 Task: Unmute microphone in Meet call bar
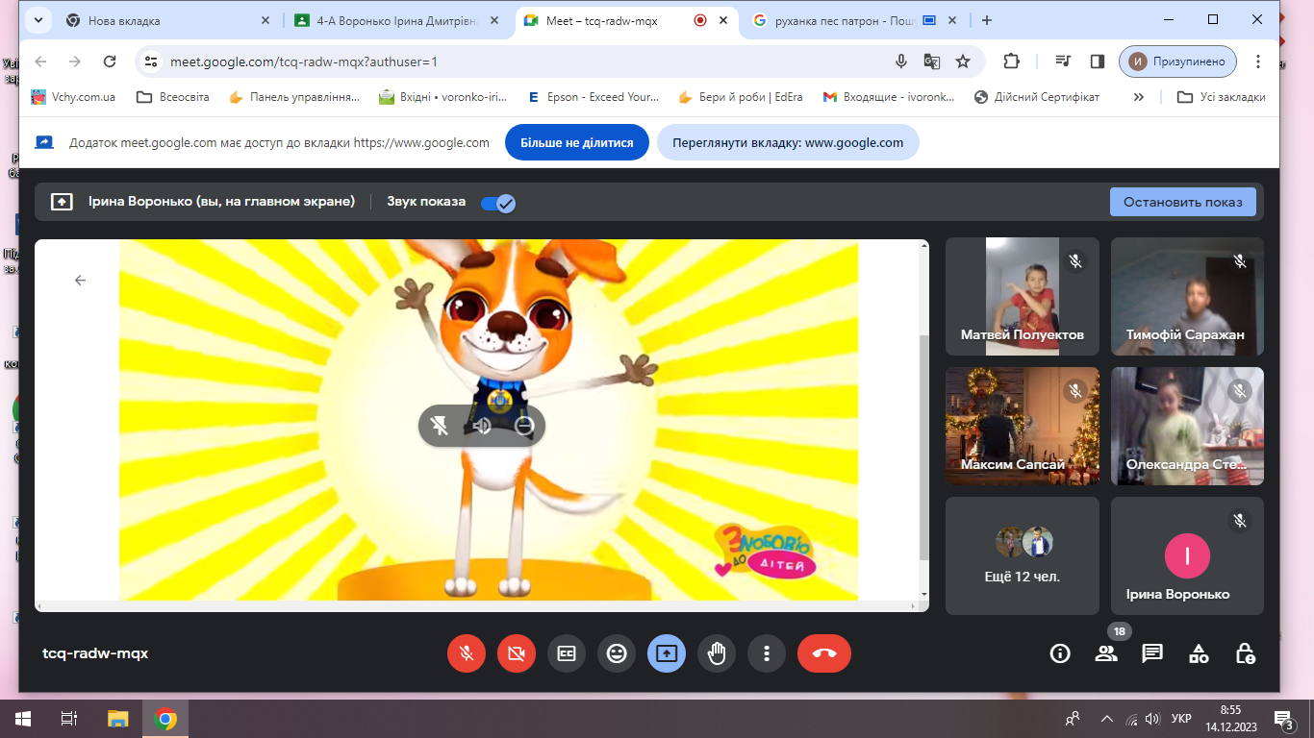point(467,654)
